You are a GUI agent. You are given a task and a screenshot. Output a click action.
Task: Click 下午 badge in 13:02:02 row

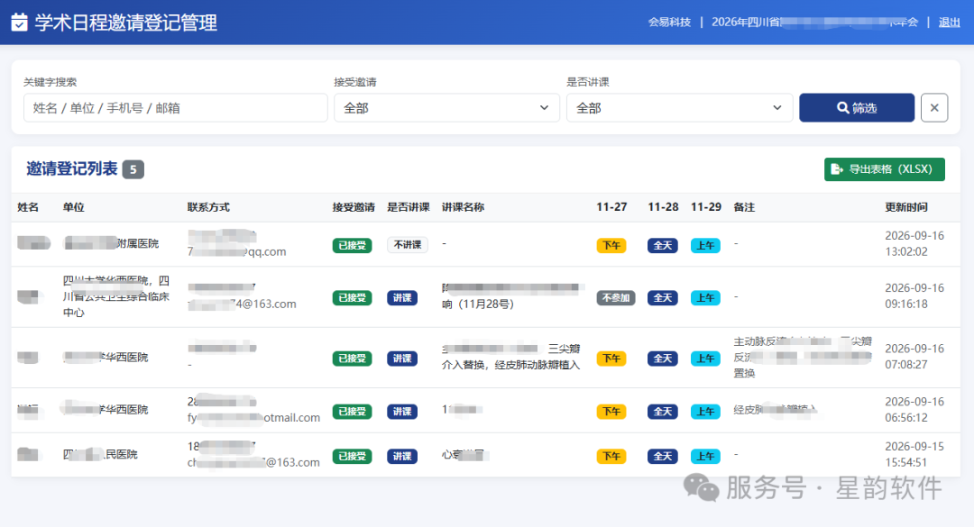click(611, 245)
